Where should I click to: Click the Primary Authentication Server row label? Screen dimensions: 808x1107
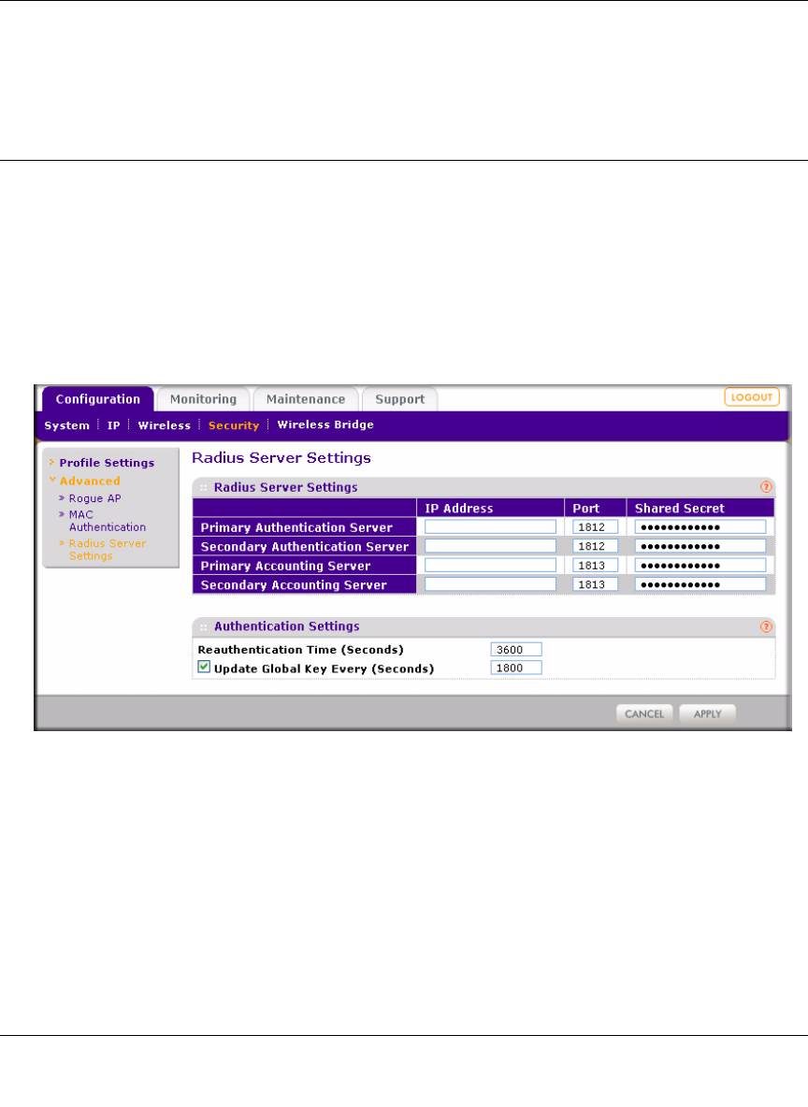(296, 527)
